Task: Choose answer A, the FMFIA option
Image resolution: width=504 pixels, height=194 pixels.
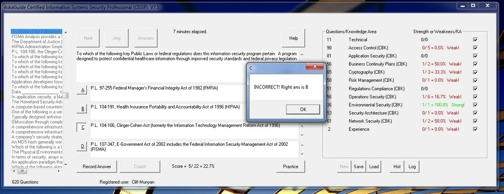Action: [82, 90]
